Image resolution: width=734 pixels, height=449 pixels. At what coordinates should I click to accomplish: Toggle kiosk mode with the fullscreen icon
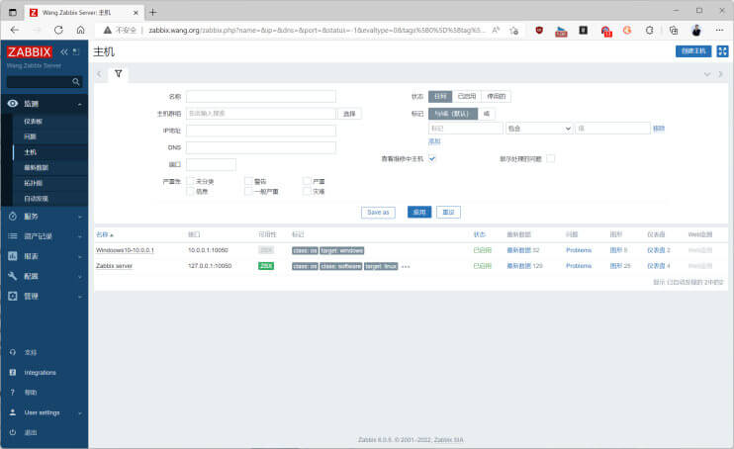pos(722,51)
